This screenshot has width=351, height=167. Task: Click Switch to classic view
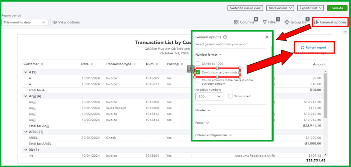click(245, 8)
